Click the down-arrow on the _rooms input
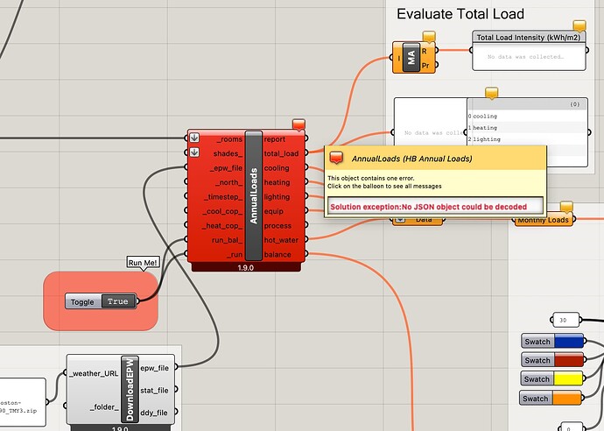 point(194,138)
